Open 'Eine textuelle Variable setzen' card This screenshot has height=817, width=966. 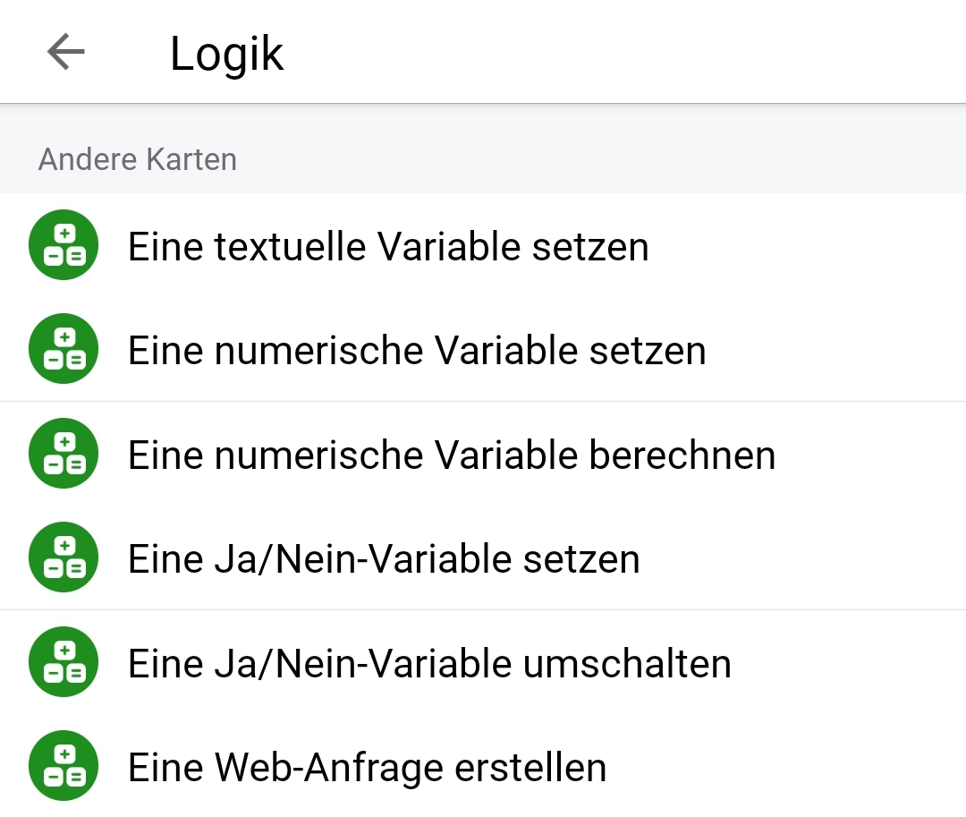coord(388,246)
